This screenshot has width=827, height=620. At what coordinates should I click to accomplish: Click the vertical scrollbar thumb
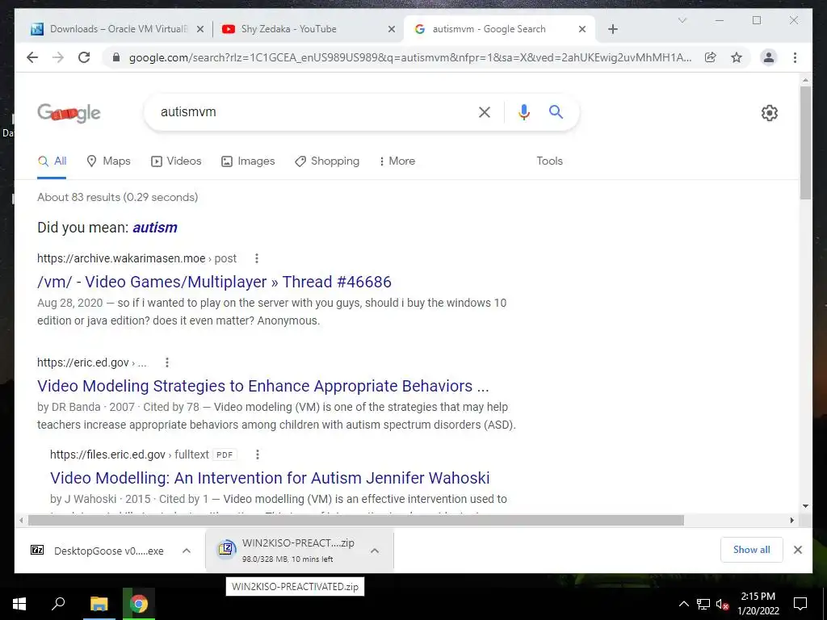805,142
